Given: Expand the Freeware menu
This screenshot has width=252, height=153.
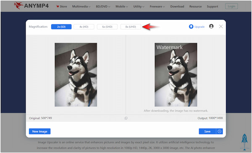Looking at the screenshot, I should point(157,6).
